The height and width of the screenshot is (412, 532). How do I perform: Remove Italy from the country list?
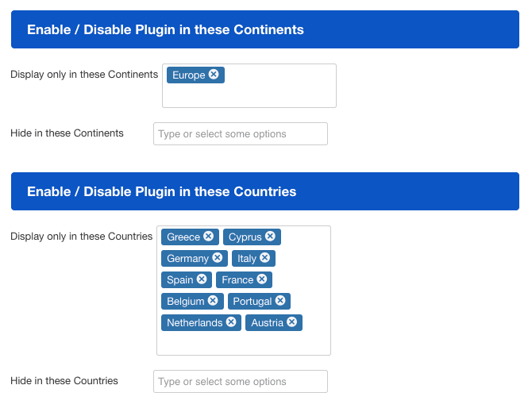[264, 258]
